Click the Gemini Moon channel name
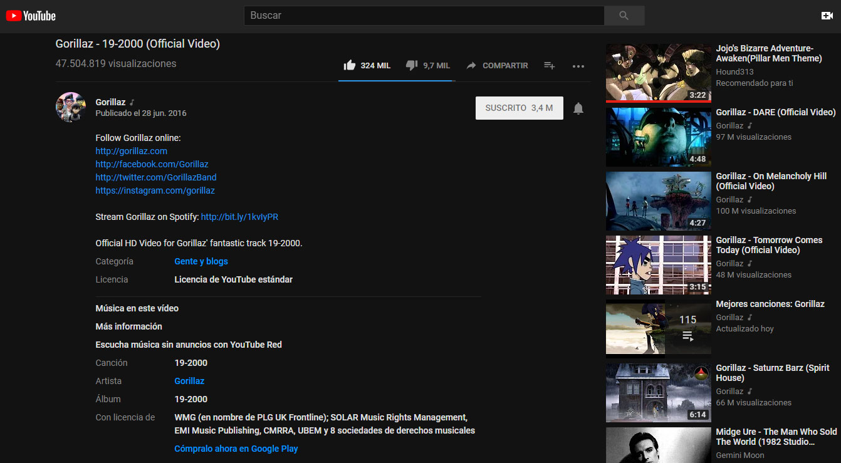This screenshot has width=841, height=463. [x=740, y=455]
